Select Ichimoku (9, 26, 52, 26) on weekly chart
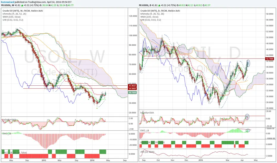The image size is (277, 163). 15,14
